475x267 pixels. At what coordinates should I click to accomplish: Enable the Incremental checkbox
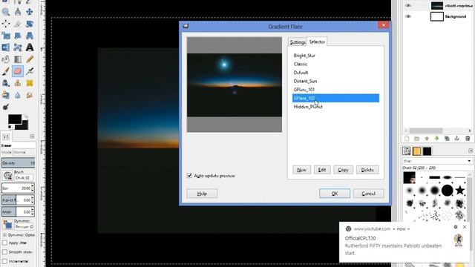5,261
